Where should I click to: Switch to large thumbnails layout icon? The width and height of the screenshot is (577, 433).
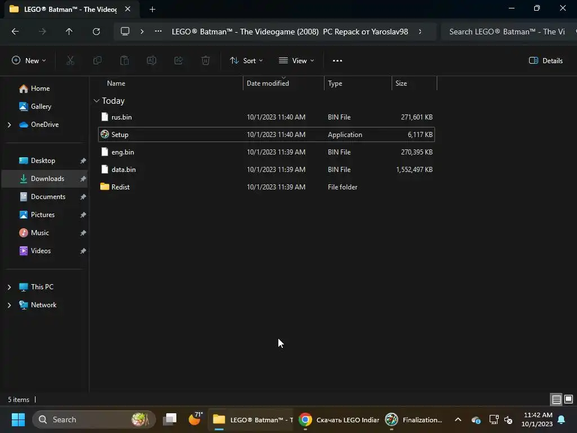[569, 400]
